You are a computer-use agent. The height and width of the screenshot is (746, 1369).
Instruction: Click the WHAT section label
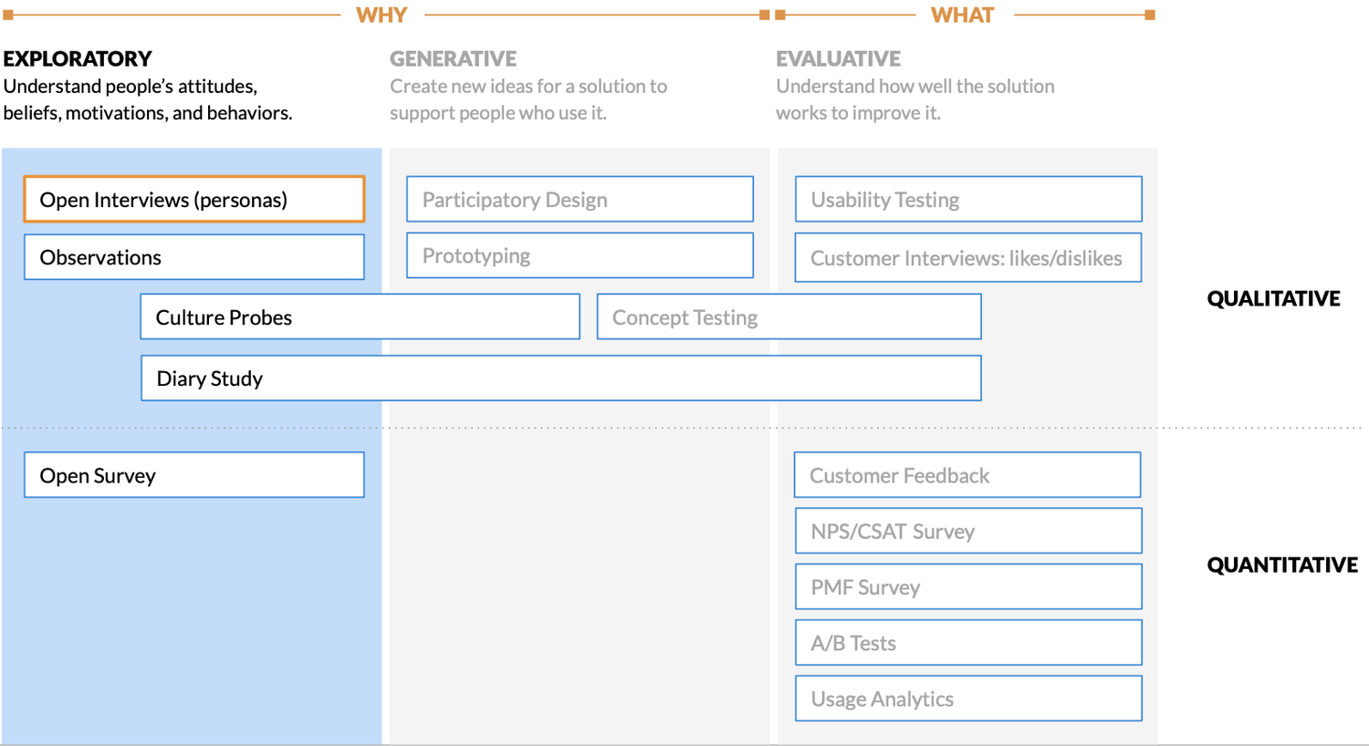963,15
